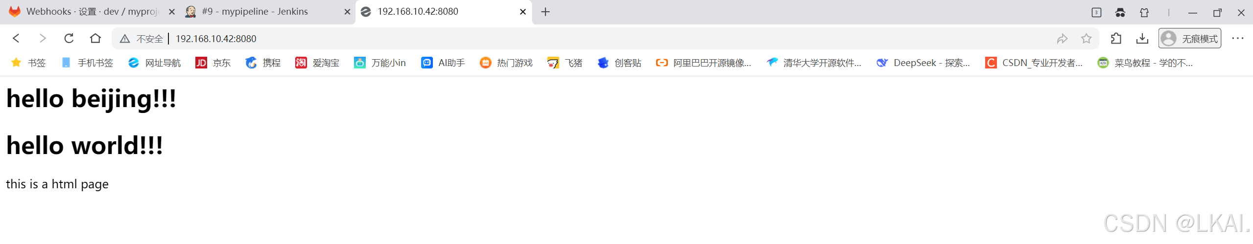Click the 无痕模式 incognito profile button

point(1189,39)
